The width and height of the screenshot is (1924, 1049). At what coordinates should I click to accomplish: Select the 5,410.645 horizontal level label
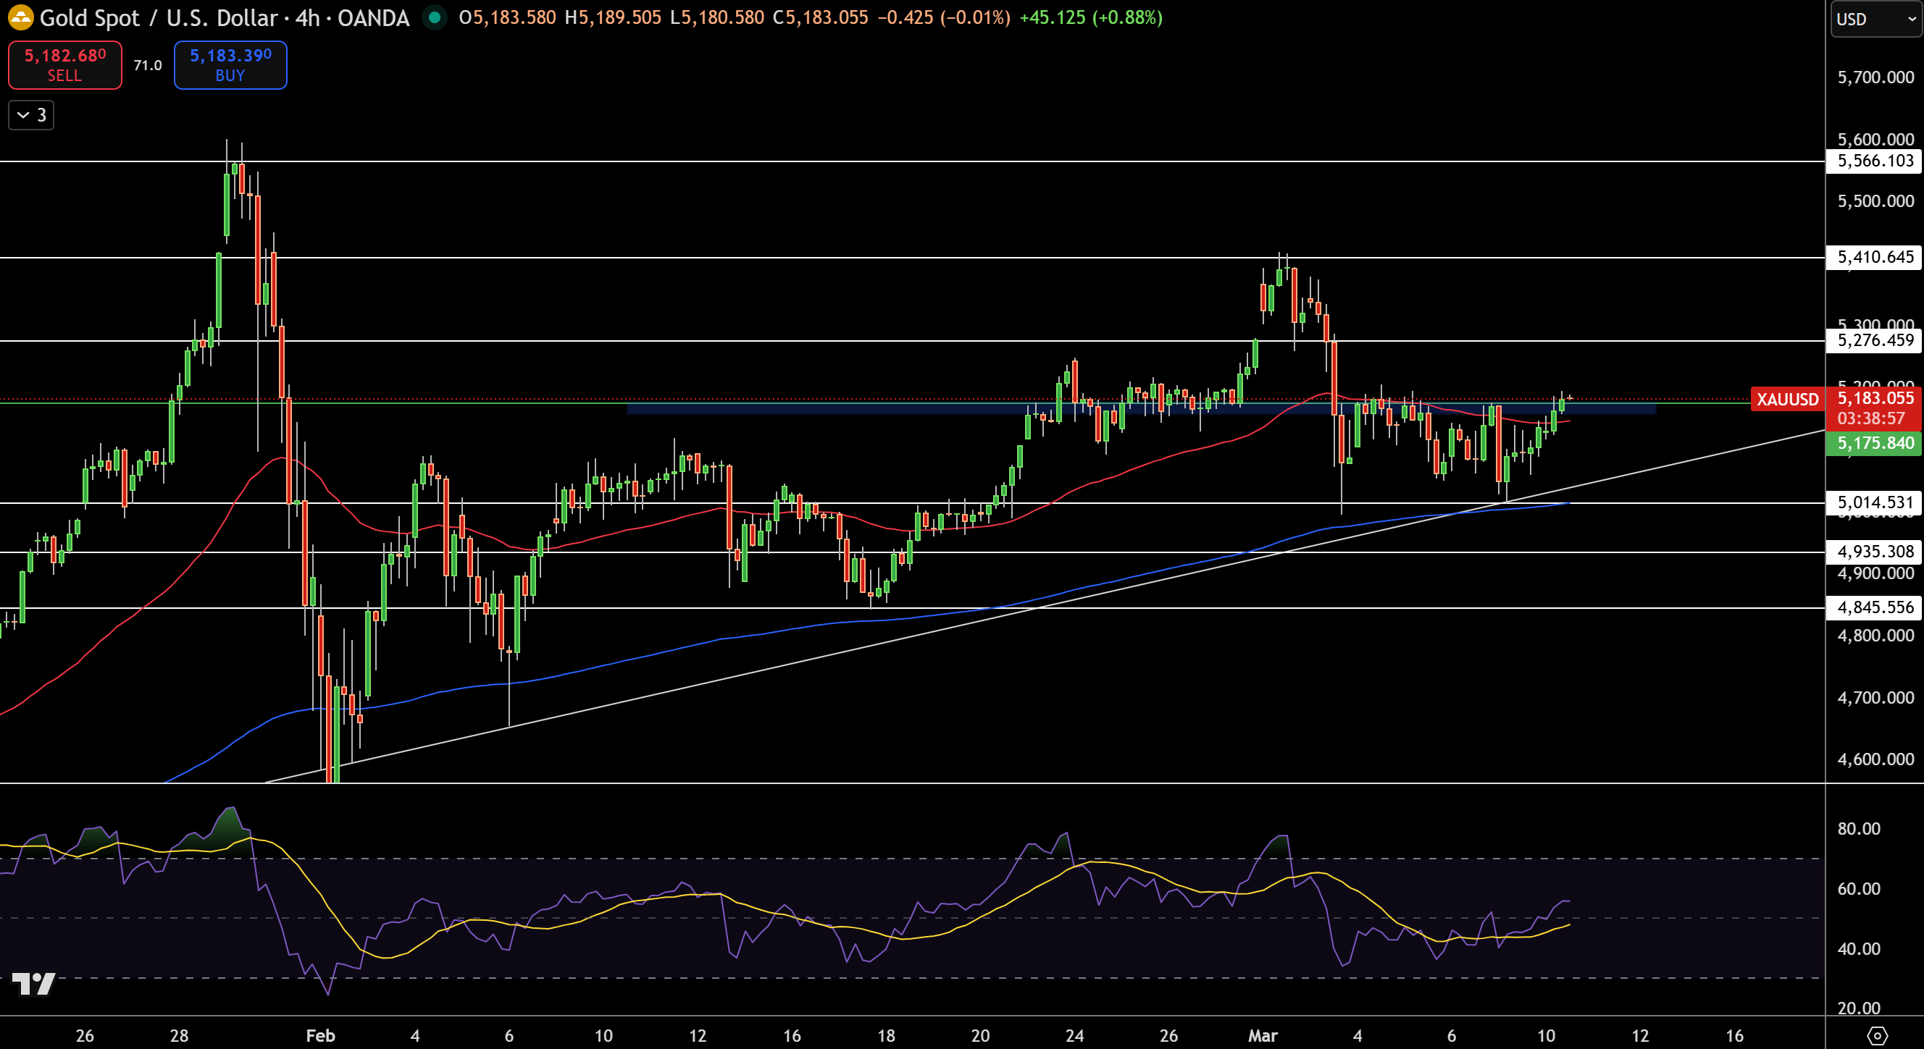(1874, 257)
